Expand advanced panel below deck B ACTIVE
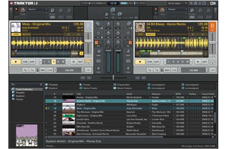The width and height of the screenshot is (227, 149). [x=212, y=64]
